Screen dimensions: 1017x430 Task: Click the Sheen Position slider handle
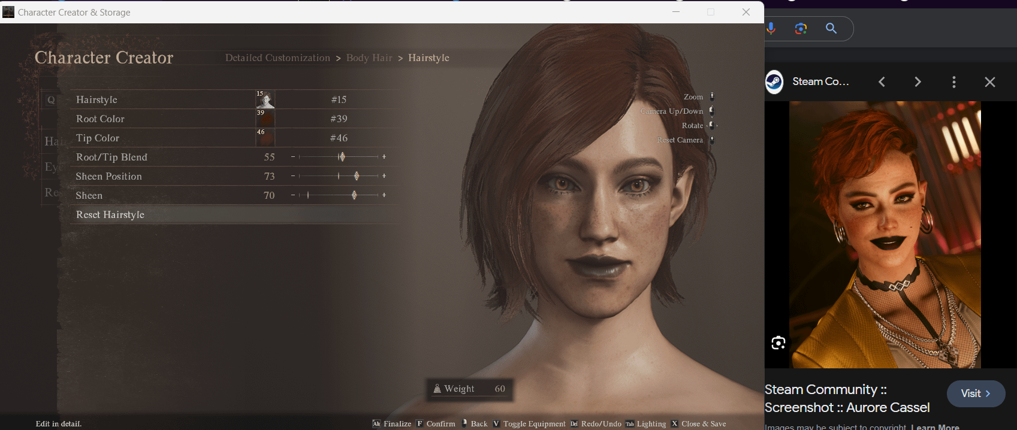point(357,176)
